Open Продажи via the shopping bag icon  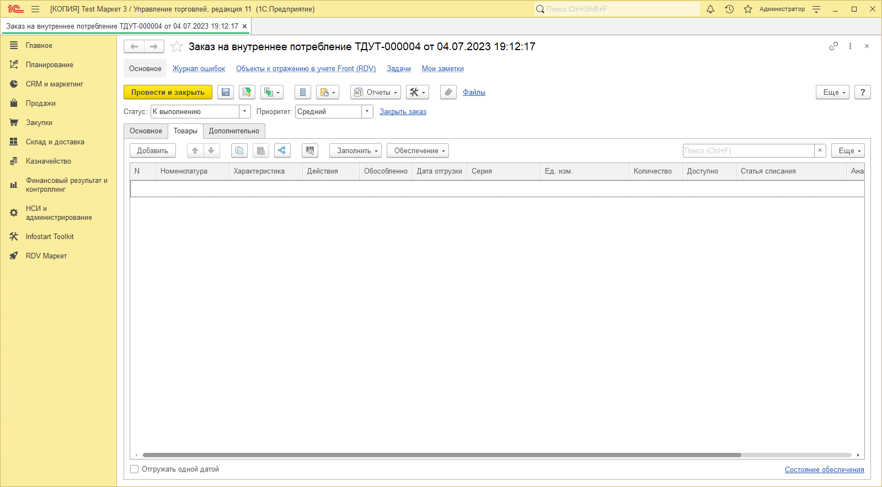point(14,103)
